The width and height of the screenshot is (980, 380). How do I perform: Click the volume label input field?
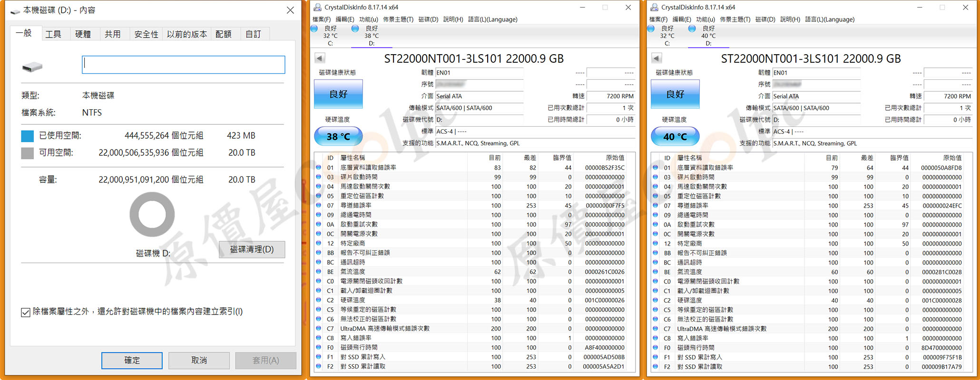click(x=184, y=65)
